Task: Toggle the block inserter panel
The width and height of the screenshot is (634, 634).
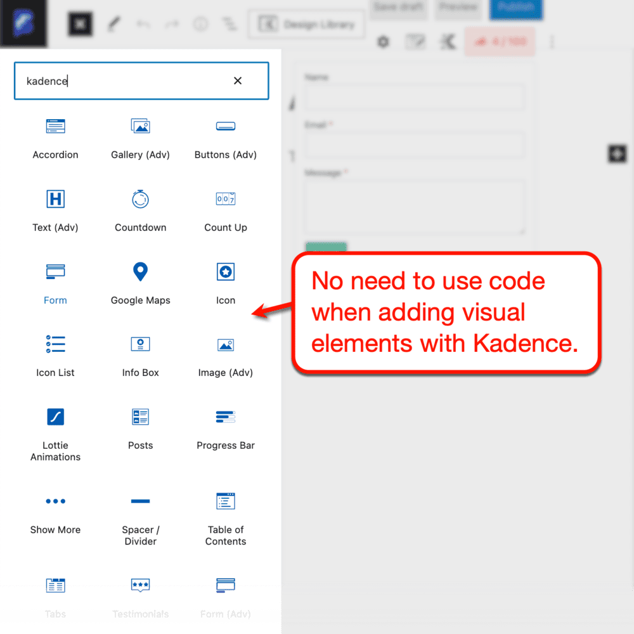Action: pyautogui.click(x=80, y=23)
